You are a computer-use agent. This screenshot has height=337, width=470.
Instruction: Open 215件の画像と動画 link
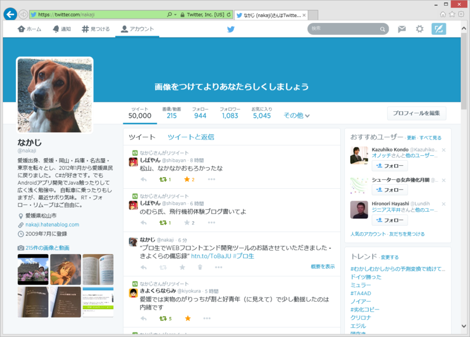coord(47,248)
